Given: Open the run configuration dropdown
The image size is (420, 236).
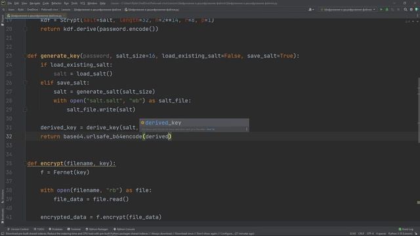Looking at the screenshot, I should [x=348, y=10].
